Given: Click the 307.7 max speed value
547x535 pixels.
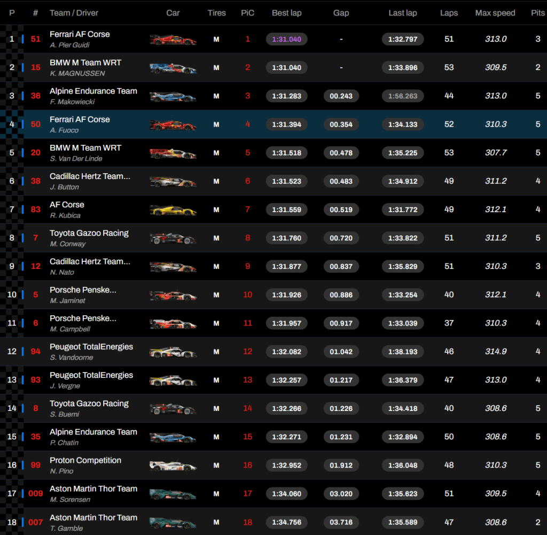Looking at the screenshot, I should click(x=496, y=152).
